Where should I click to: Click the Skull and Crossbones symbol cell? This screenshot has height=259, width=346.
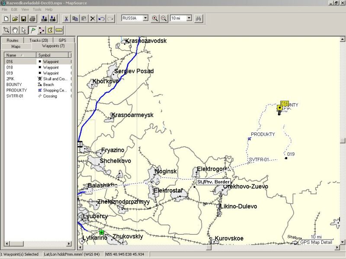click(53, 79)
